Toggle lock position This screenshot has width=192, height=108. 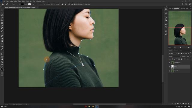[177, 59]
